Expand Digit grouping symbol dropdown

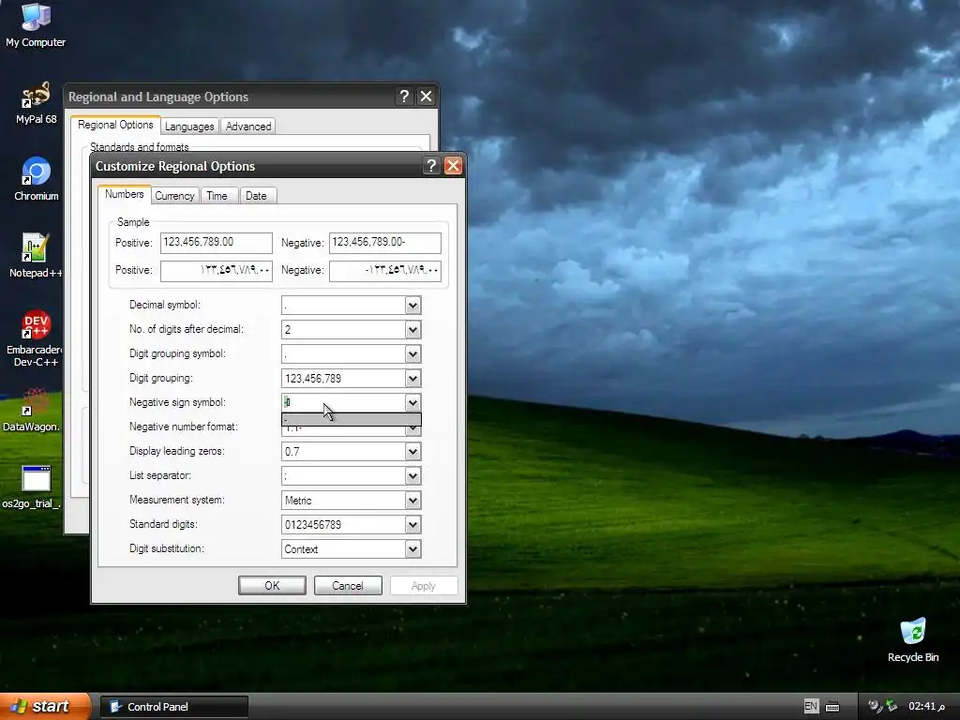[412, 353]
